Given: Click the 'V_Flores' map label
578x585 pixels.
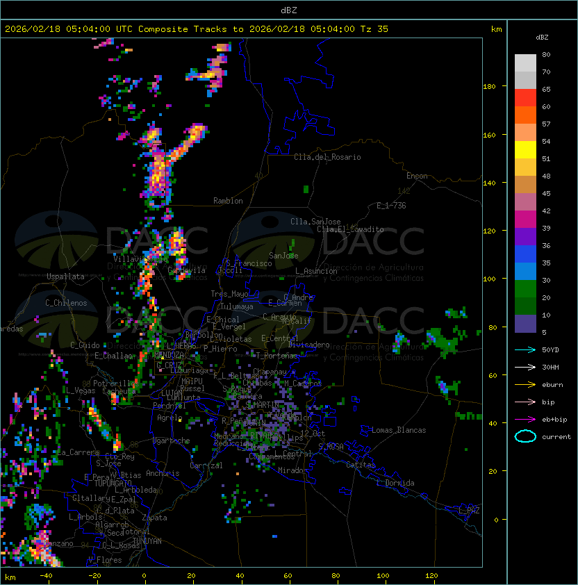Looking at the screenshot, I should point(105,560).
